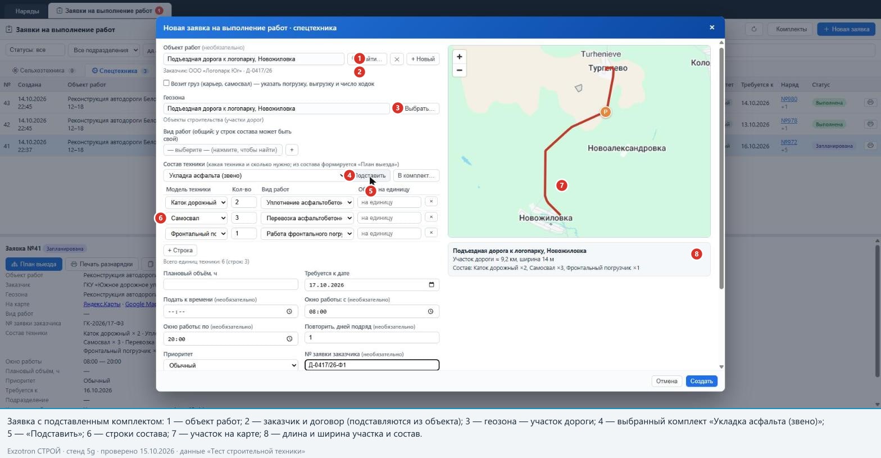Close the Новая заявка dialog
This screenshot has height=458, width=881.
tap(712, 28)
